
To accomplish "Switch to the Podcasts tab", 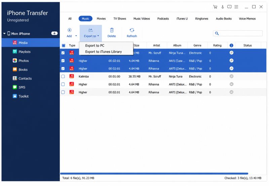I will coord(163,18).
